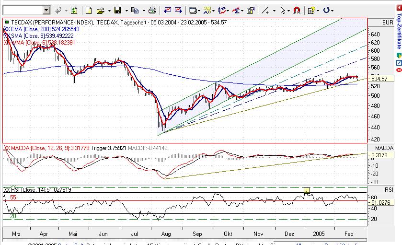Click the red left arrow sidebar icon
The image size is (402, 245).
pos(399,8)
